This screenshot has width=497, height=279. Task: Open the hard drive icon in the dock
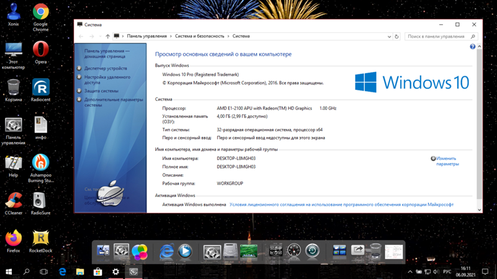(230, 252)
